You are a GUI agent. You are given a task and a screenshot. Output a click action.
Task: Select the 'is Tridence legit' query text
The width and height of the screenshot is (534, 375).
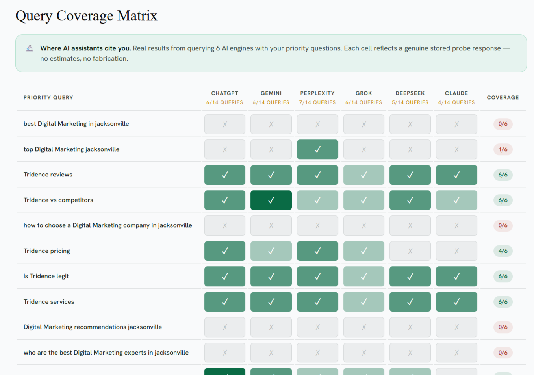coord(46,276)
